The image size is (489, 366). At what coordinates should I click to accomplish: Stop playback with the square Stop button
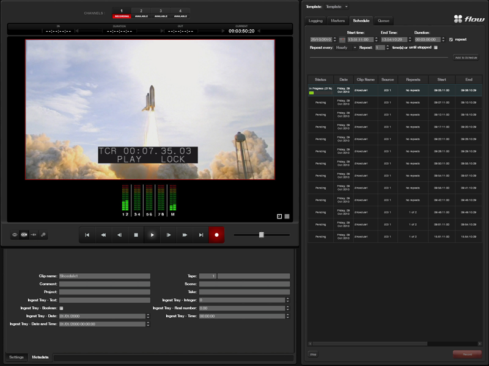coord(136,235)
